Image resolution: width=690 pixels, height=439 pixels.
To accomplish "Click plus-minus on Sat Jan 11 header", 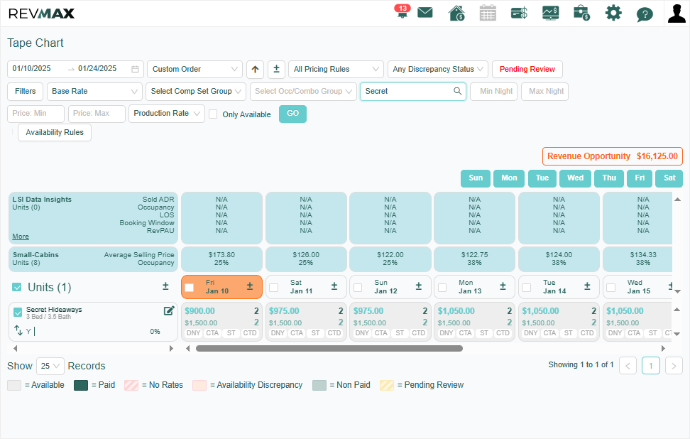I will 334,286.
